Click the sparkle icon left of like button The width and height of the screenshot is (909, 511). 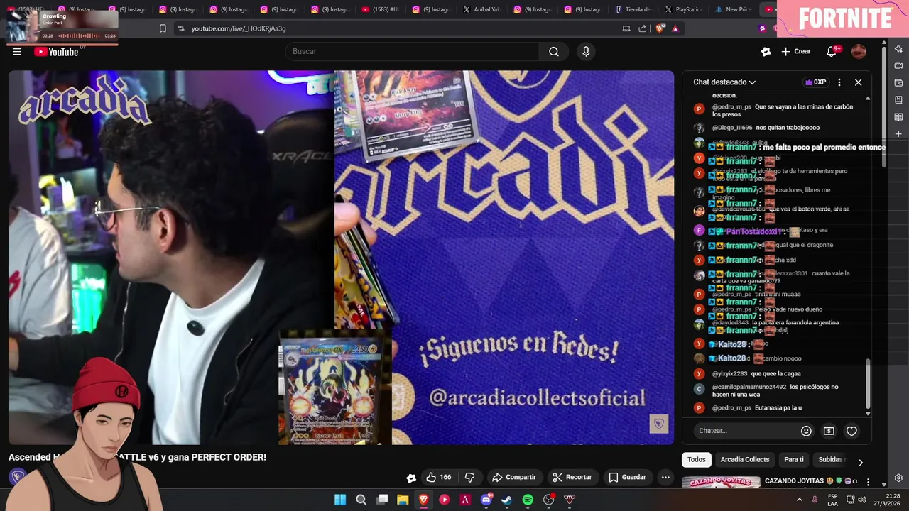coord(410,478)
